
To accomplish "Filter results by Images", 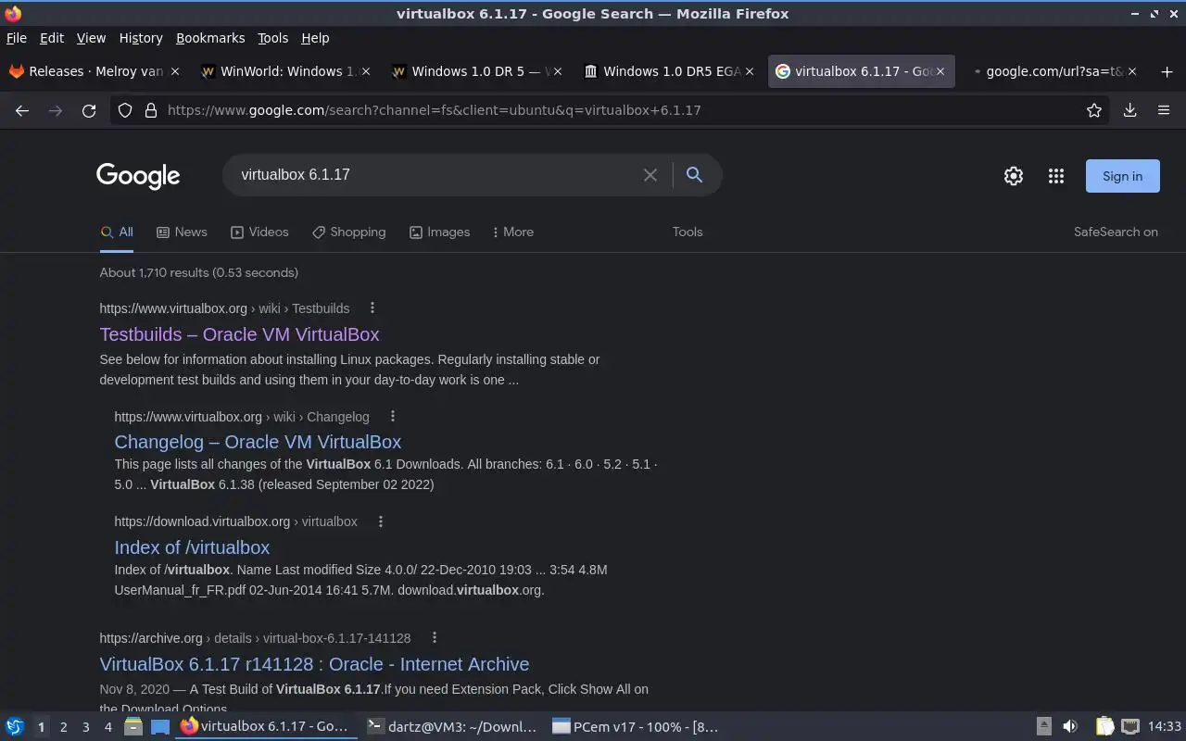I will [439, 232].
